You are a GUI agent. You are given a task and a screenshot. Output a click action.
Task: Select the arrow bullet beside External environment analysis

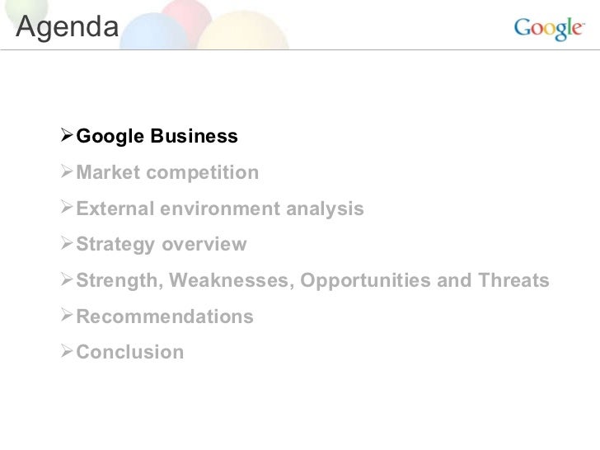point(67,208)
